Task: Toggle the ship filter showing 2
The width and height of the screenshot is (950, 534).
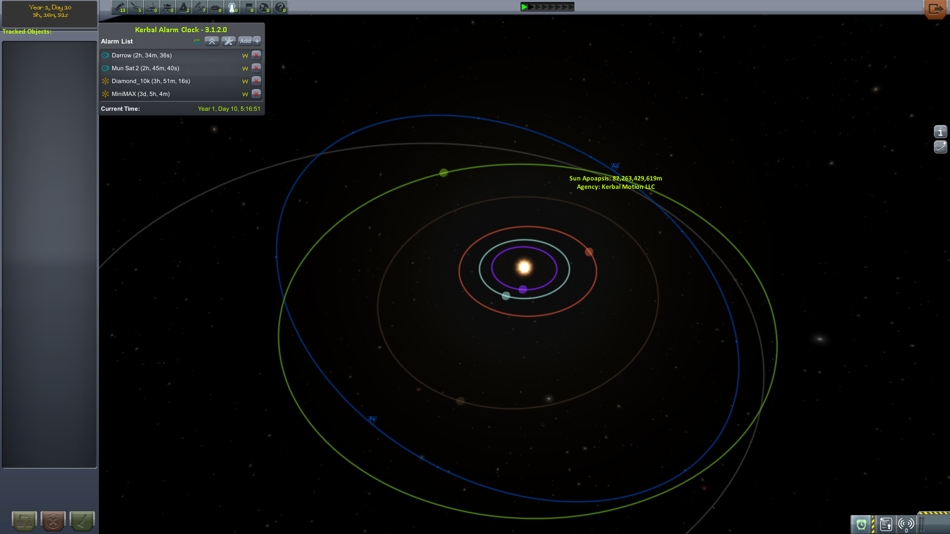Action: pos(184,7)
